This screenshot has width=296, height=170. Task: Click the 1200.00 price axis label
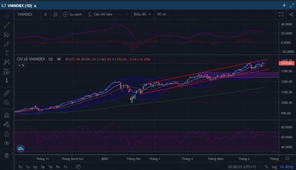point(287,82)
